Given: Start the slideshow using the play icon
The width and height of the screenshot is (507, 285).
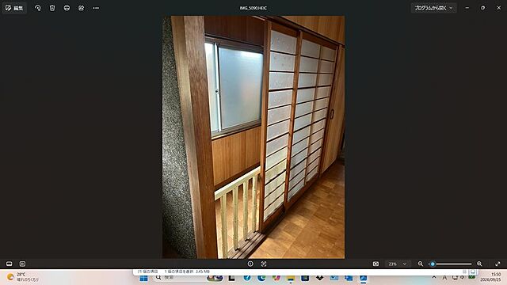Looking at the screenshot, I should pyautogui.click(x=22, y=264).
